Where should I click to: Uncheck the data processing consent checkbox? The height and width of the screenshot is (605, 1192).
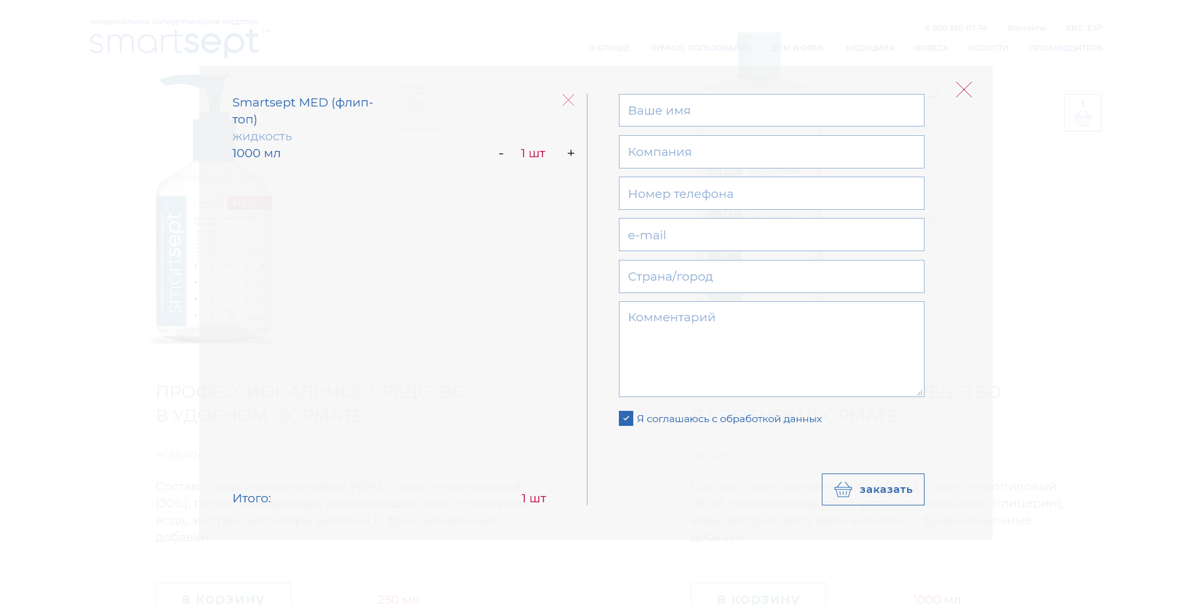(x=626, y=418)
